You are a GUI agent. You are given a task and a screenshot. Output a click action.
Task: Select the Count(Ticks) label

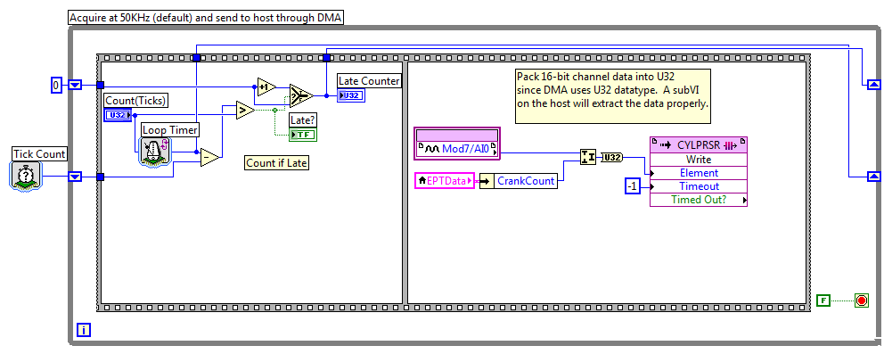pos(135,101)
